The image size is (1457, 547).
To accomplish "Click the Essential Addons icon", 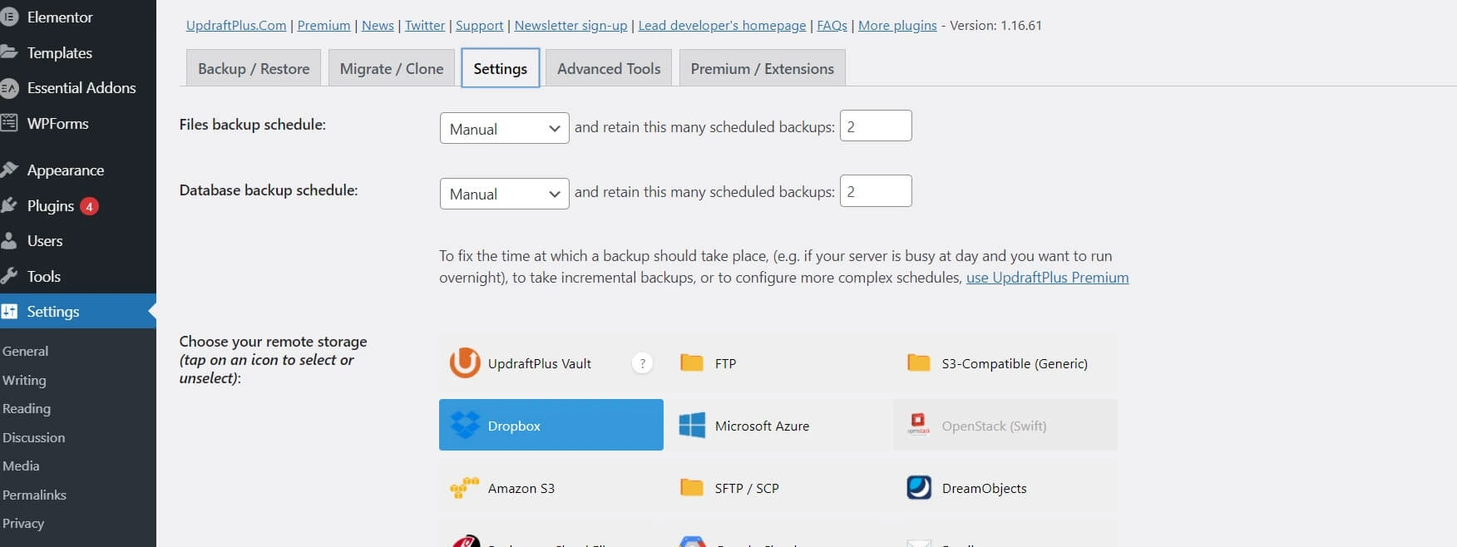I will click(x=9, y=87).
